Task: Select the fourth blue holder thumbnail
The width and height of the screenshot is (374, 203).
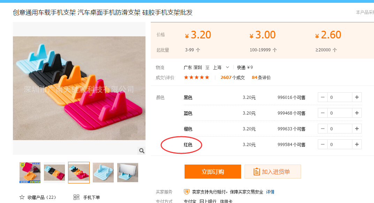Action: [x=103, y=173]
